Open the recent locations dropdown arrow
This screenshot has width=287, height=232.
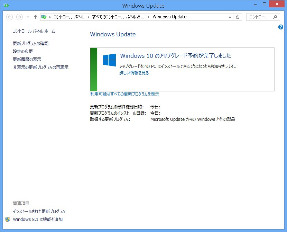tap(28, 17)
